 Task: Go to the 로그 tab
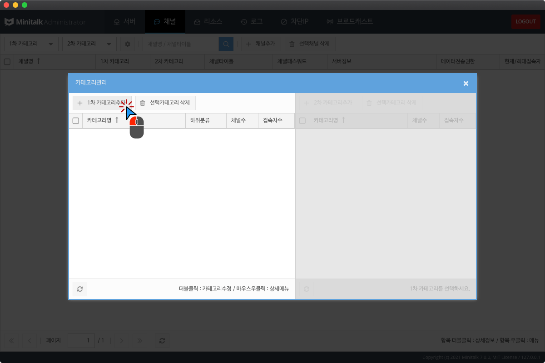[x=251, y=21]
